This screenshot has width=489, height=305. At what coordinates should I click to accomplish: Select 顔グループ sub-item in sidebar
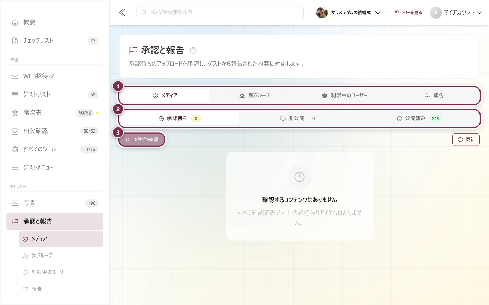61,256
